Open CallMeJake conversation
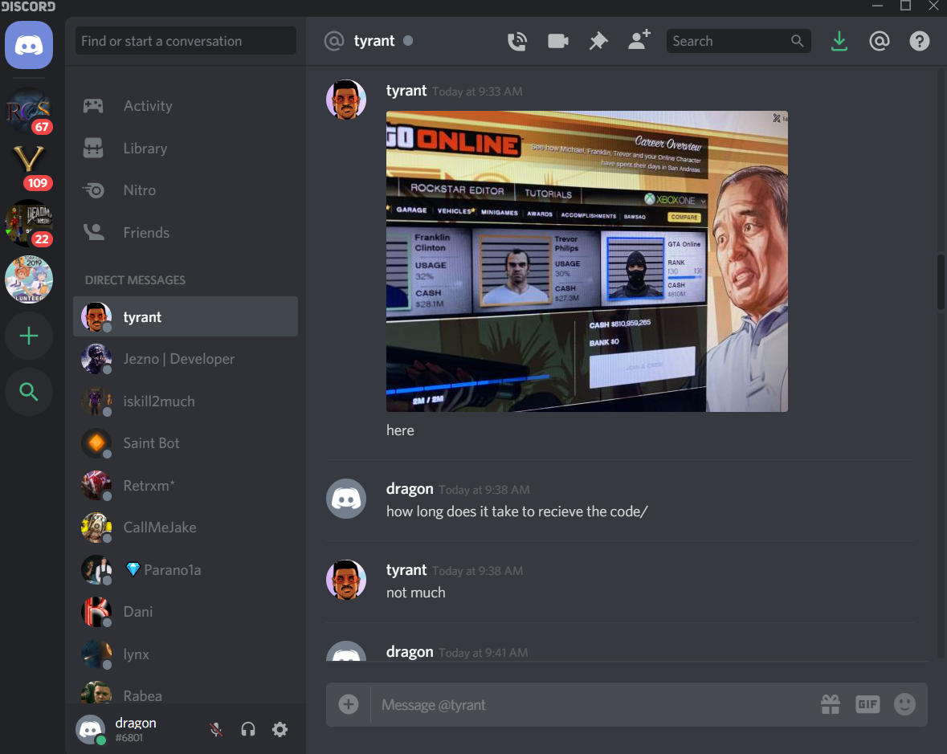Viewport: 947px width, 754px height. pyautogui.click(x=186, y=528)
